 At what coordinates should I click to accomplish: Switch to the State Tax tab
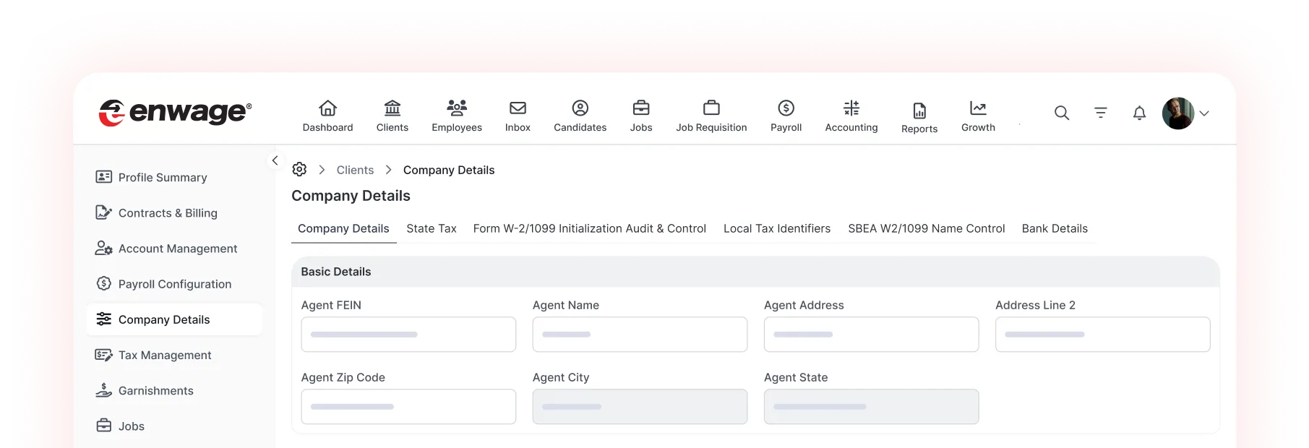431,228
